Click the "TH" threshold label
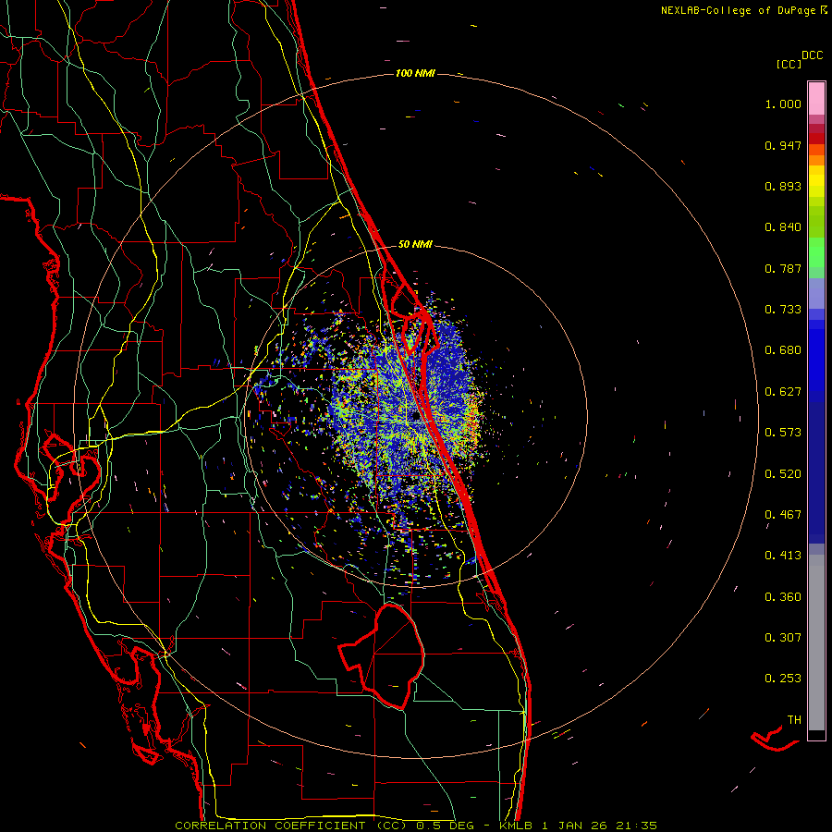The image size is (832, 832). click(x=794, y=720)
